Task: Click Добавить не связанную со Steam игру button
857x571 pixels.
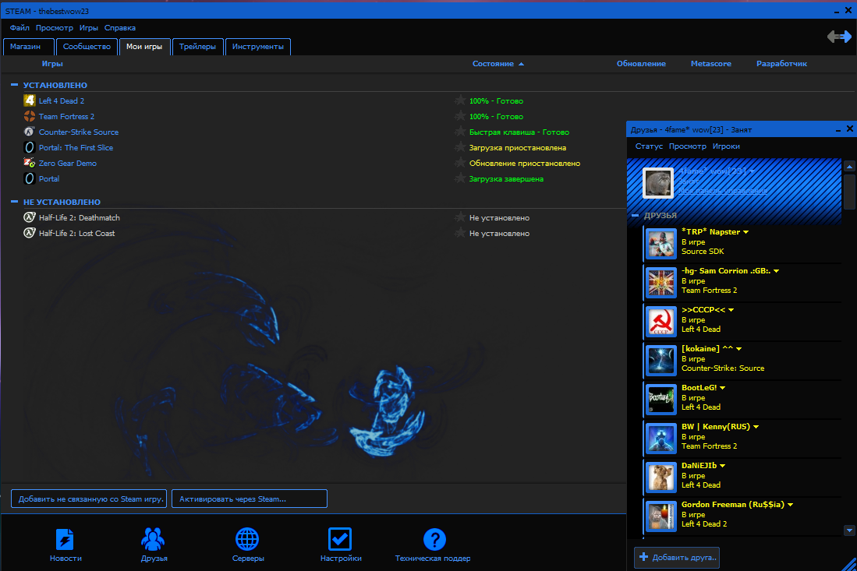Action: click(89, 499)
